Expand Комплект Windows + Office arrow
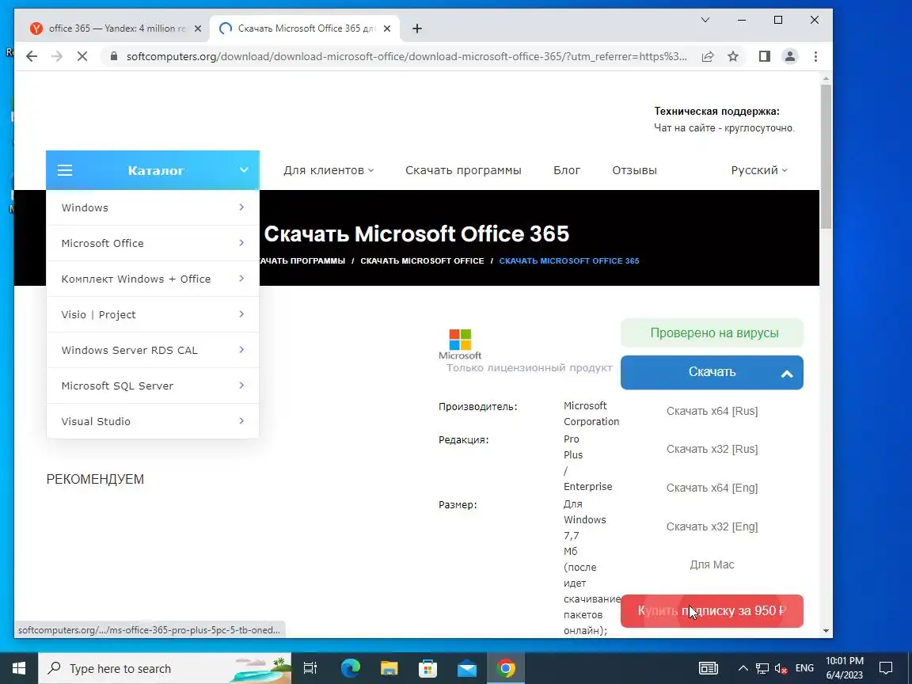The height and width of the screenshot is (684, 912). click(x=241, y=278)
